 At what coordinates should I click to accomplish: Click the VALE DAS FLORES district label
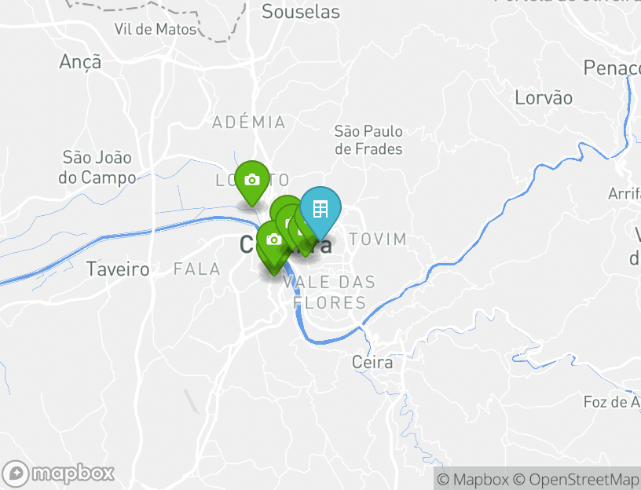click(329, 293)
